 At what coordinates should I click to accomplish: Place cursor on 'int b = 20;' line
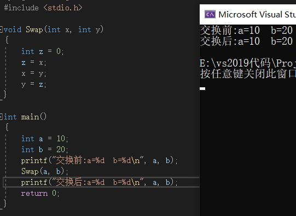45,149
